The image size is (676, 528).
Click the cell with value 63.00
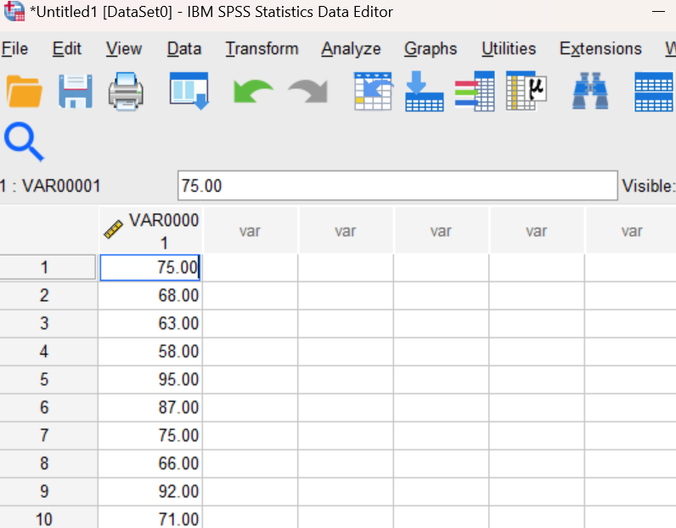tap(150, 323)
